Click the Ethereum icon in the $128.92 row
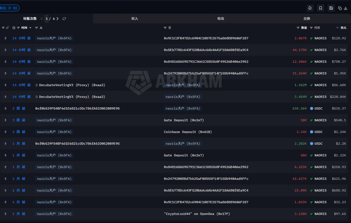Image resolution: width=351 pixels, height=223 pixels. [5, 38]
